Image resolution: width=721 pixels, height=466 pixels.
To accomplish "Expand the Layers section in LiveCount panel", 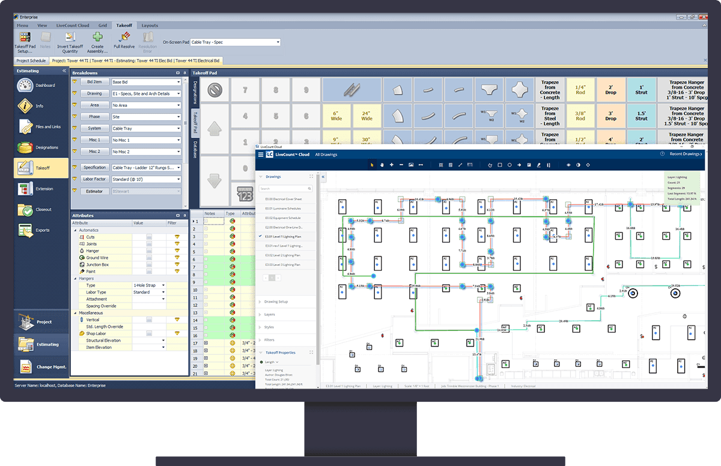I will point(269,314).
